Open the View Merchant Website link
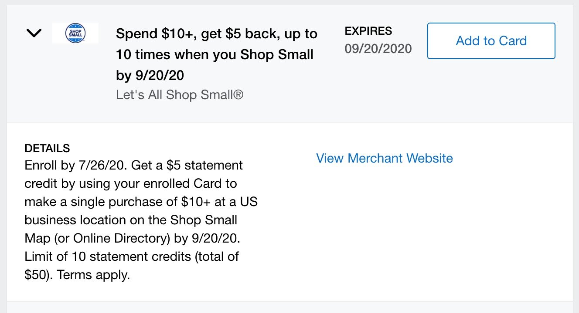579x313 pixels. point(384,158)
